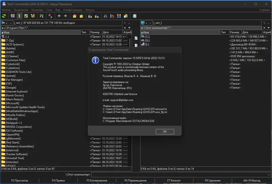Click the F5 Копирование button

[97, 181]
